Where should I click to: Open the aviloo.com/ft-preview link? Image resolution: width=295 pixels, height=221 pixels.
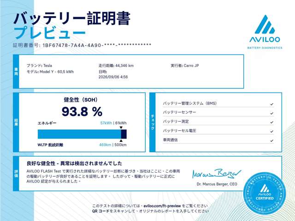[162, 206]
